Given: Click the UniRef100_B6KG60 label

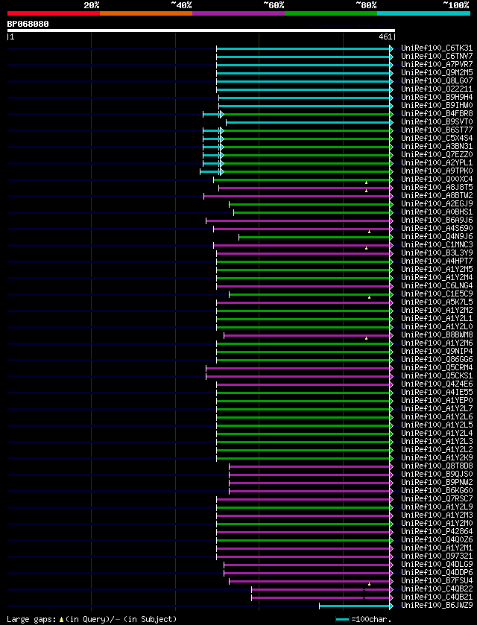Looking at the screenshot, I should (437, 491).
